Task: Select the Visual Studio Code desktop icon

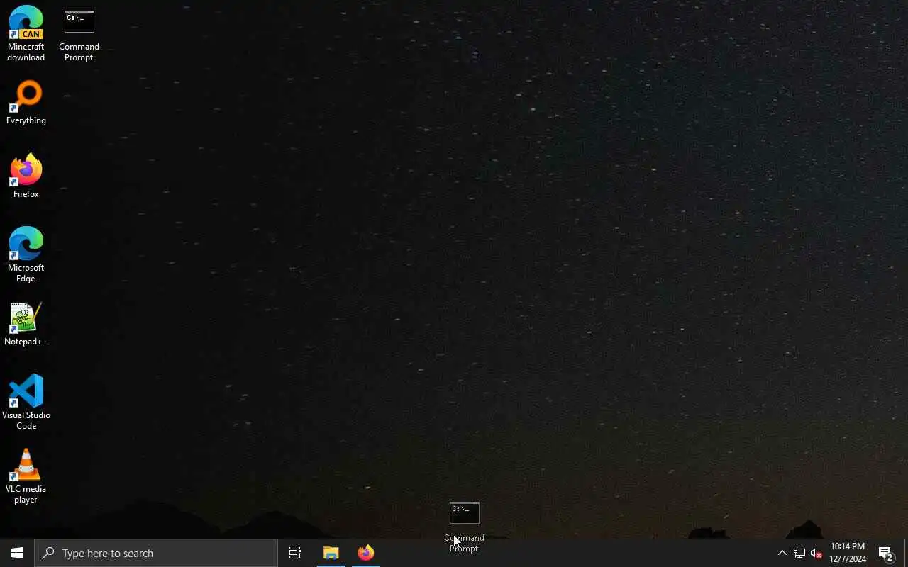Action: click(x=26, y=402)
